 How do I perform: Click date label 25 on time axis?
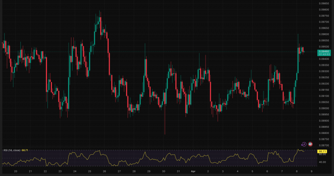(90, 171)
